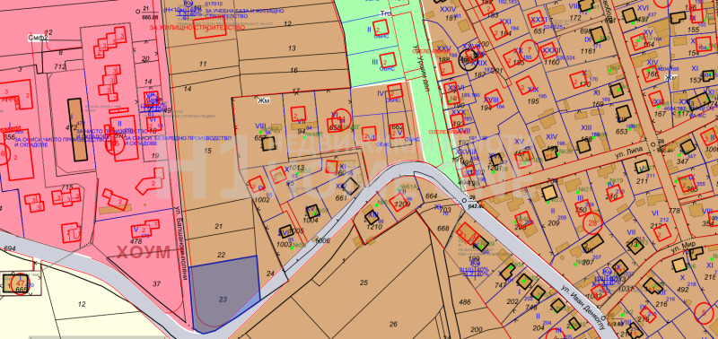Image resolution: width=718 pixels, height=339 pixels.
Task: Click parcel number 712 in the pink zone
Action: point(60,67)
